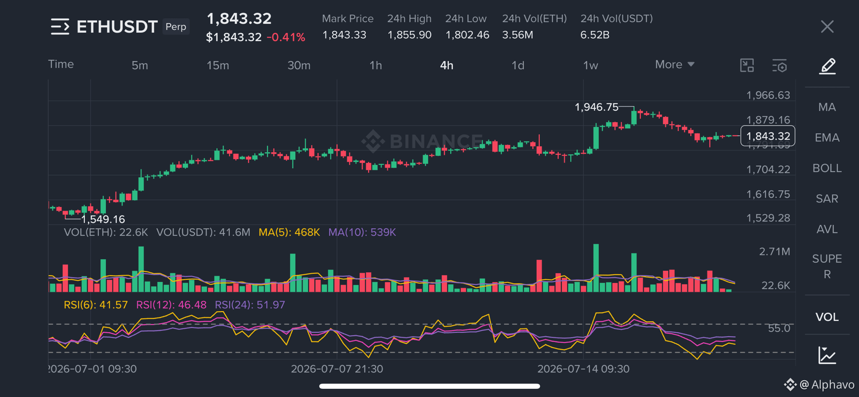
Task: Click the 24h High value 1,855.90
Action: tap(409, 35)
